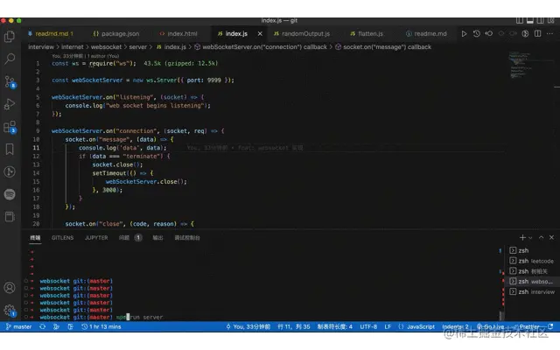The width and height of the screenshot is (560, 350).
Task: Open the Run and Debug view
Action: pos(10,104)
